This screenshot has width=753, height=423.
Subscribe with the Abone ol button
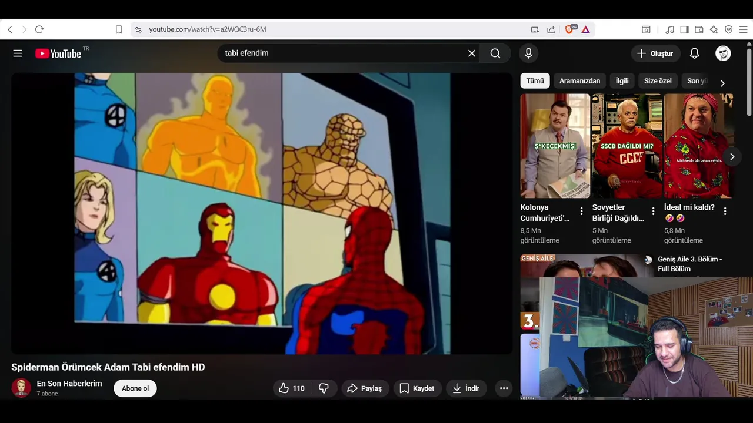[x=135, y=388]
